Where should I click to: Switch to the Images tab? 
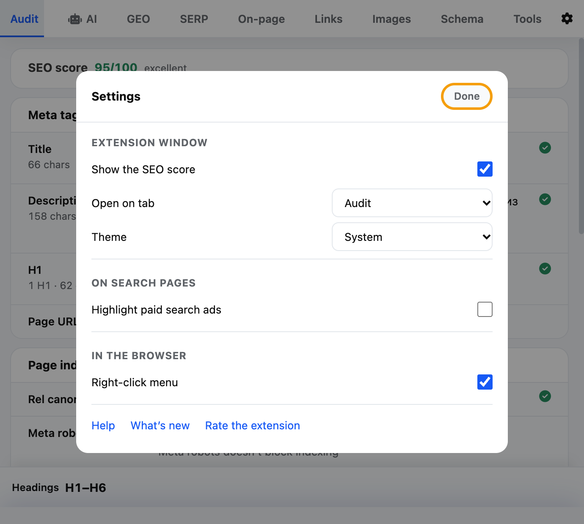click(x=391, y=19)
